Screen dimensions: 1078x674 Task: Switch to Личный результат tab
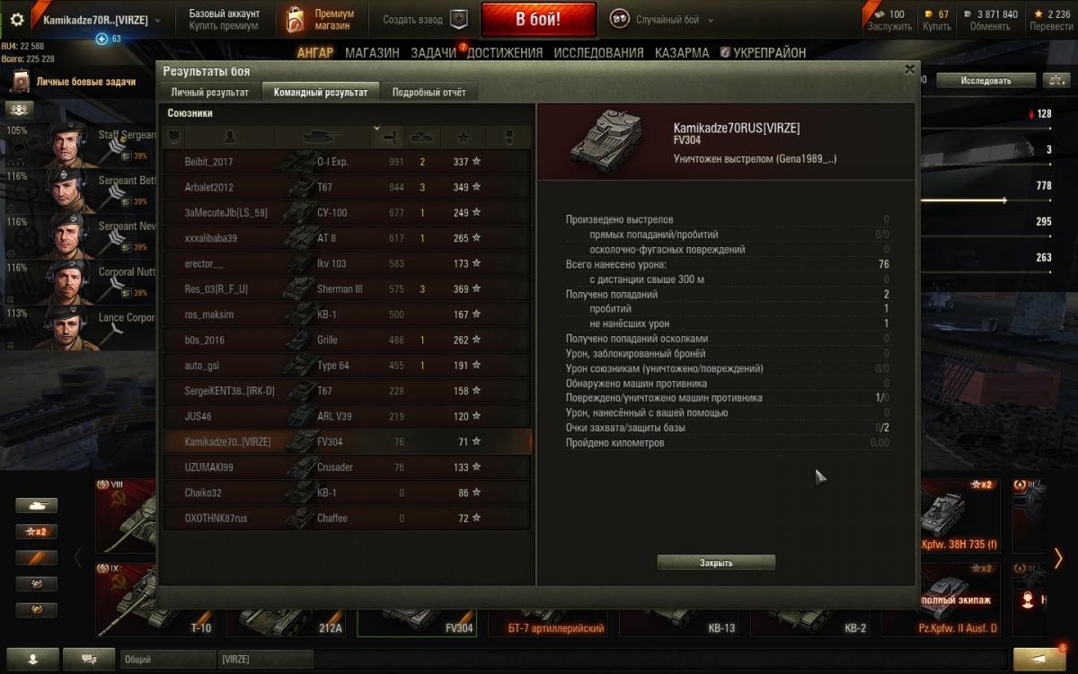[210, 92]
